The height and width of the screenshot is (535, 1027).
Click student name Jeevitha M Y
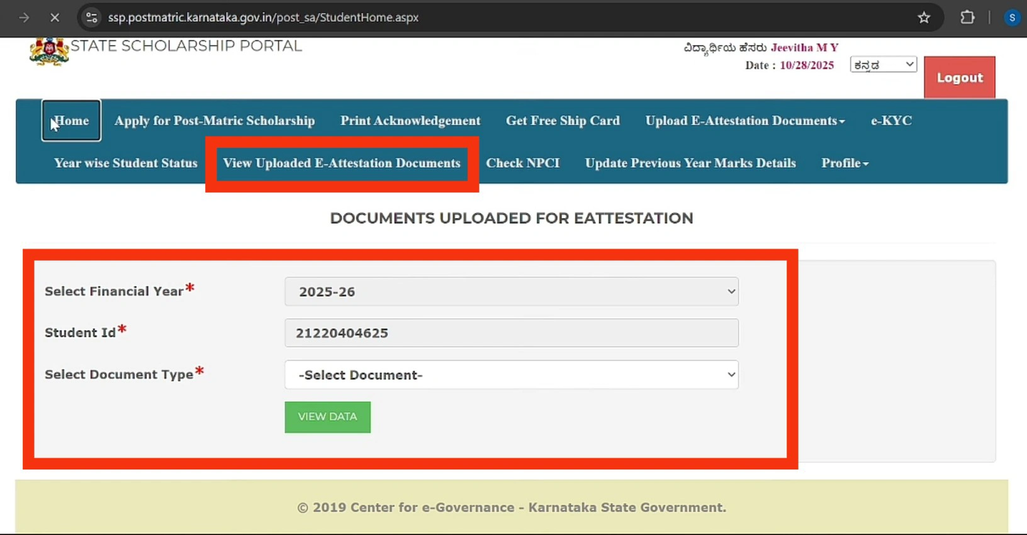(804, 48)
